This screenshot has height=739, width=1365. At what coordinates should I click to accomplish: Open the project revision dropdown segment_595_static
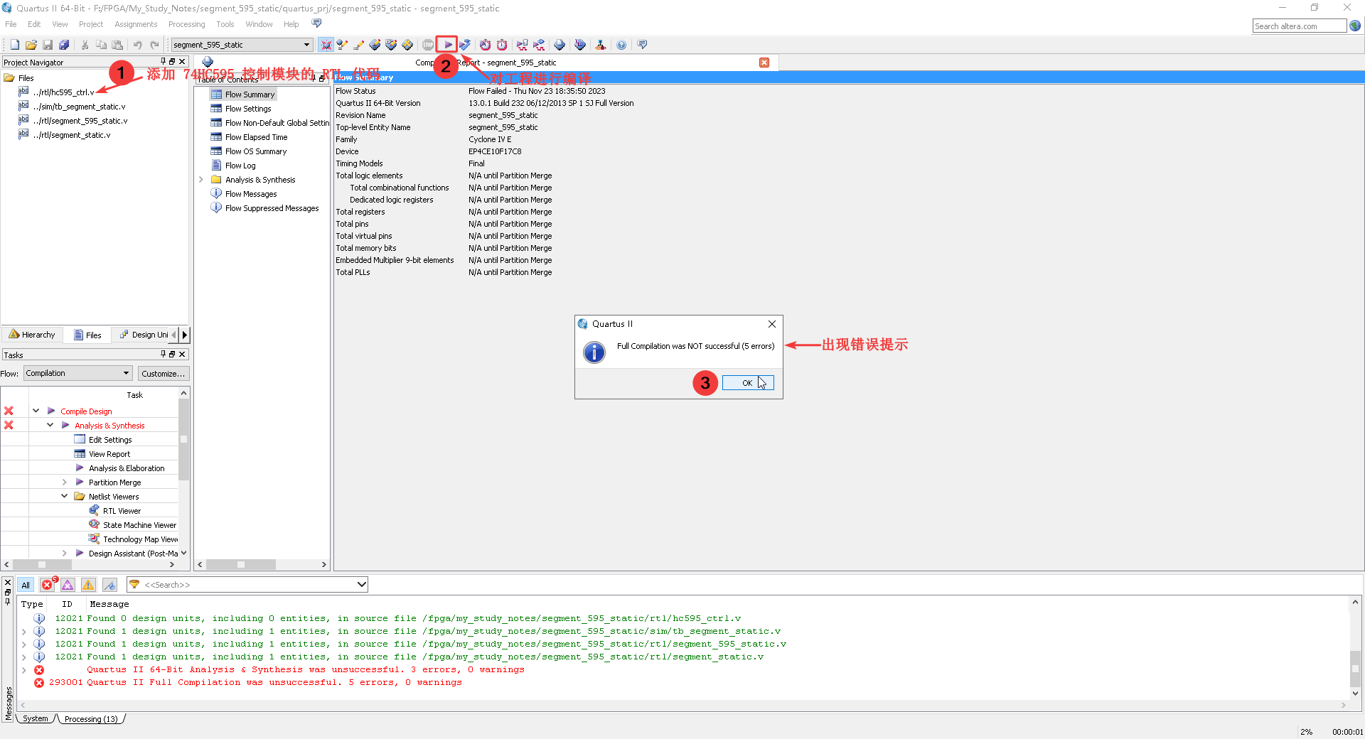[x=242, y=45]
